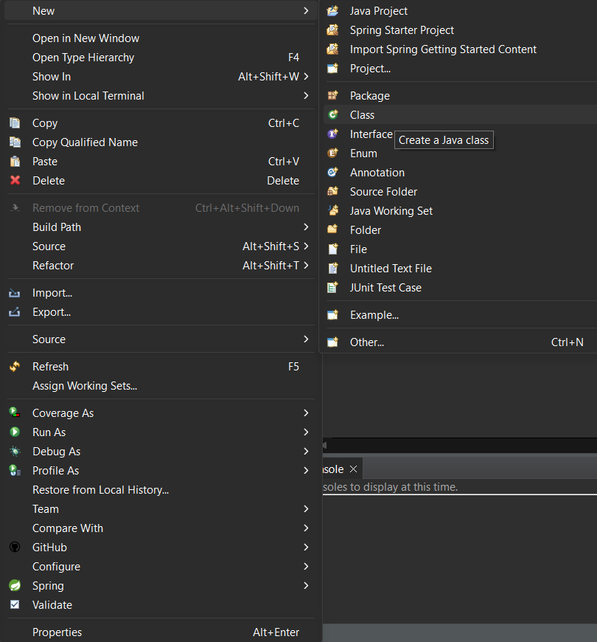Expand the Show In submenu
Screen dimensions: 597x642
pos(307,76)
